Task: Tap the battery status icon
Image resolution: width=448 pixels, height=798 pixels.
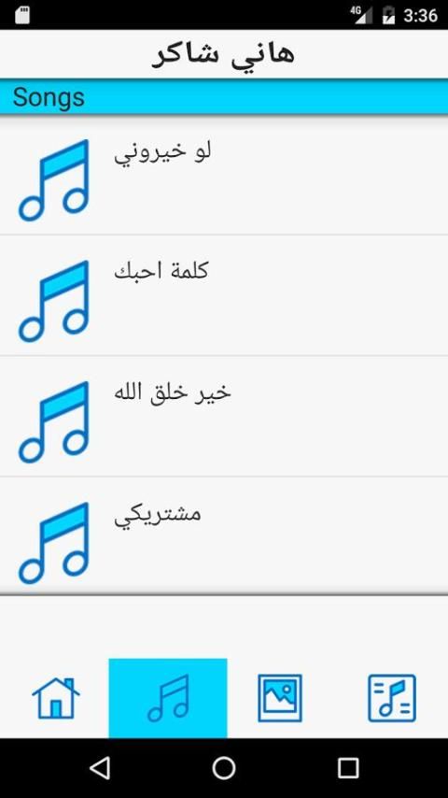Action: pos(389,15)
